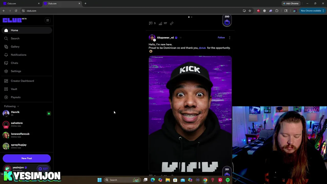Click the browser back arrow
The image size is (327, 184).
[x=4, y=11]
